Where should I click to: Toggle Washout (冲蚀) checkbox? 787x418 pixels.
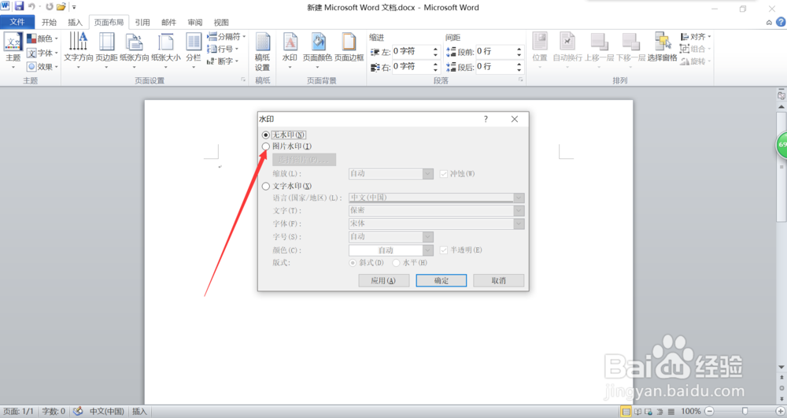pos(444,174)
